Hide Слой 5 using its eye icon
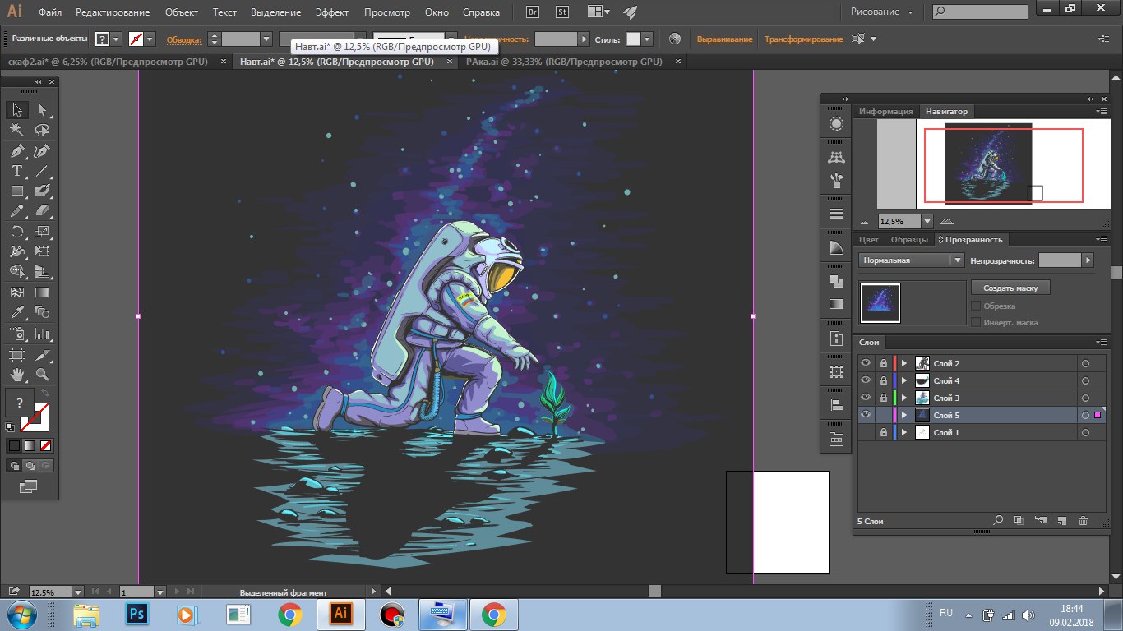Image resolution: width=1123 pixels, height=631 pixels. pyautogui.click(x=866, y=415)
